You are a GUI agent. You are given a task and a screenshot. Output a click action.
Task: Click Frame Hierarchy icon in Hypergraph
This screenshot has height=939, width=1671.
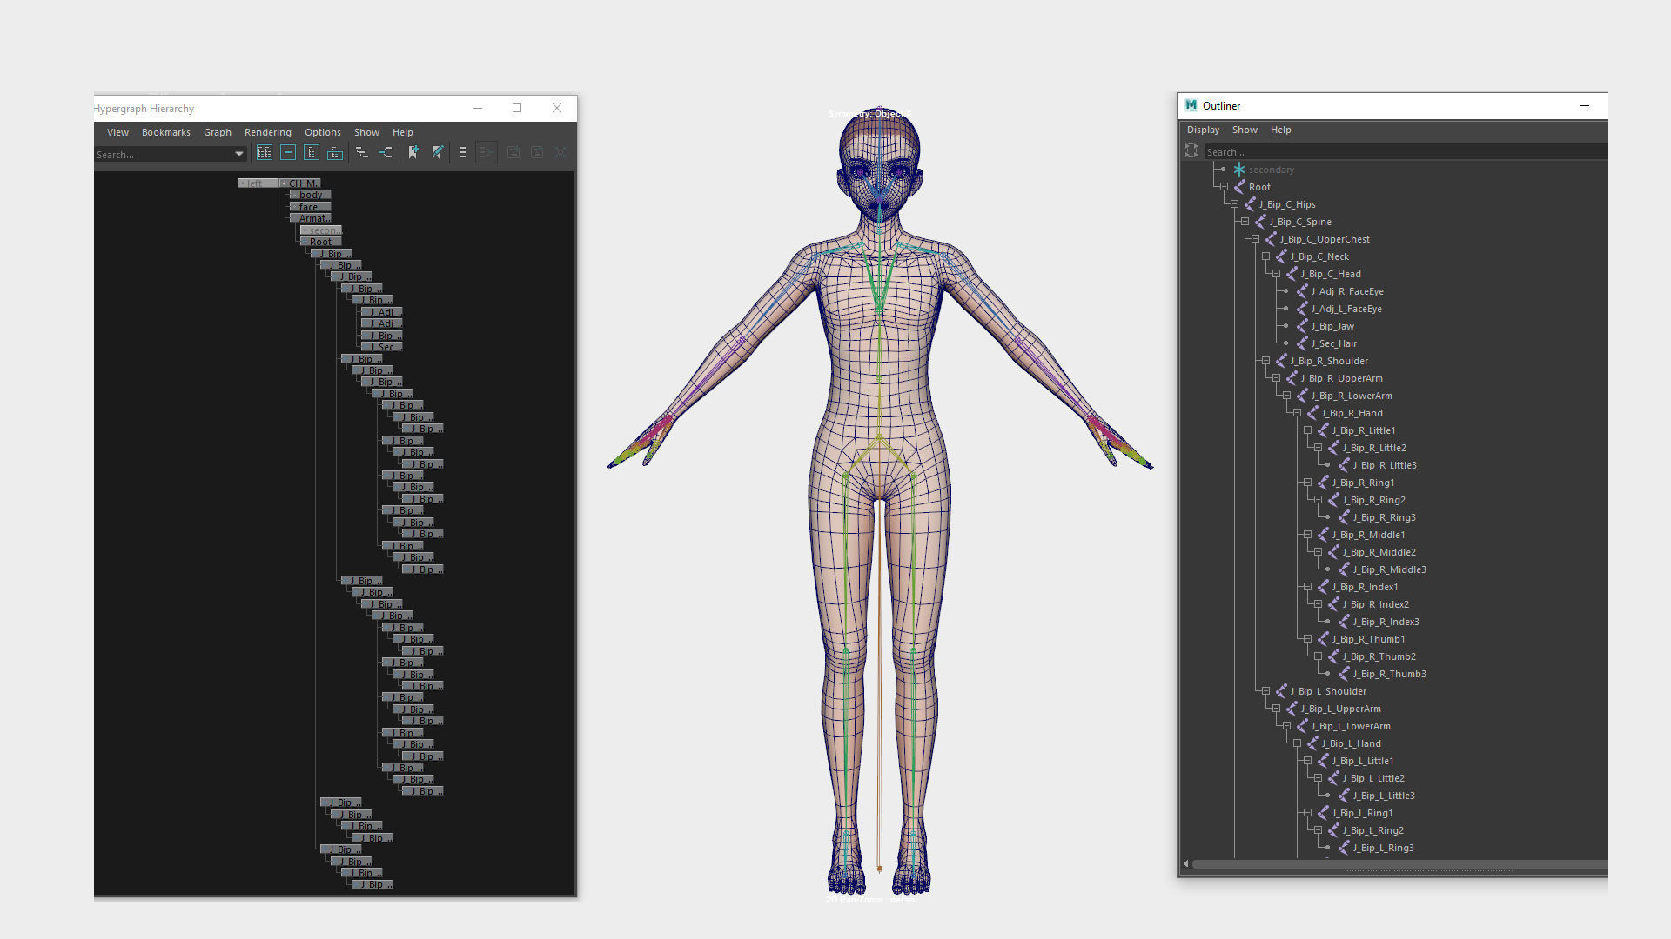(x=312, y=153)
